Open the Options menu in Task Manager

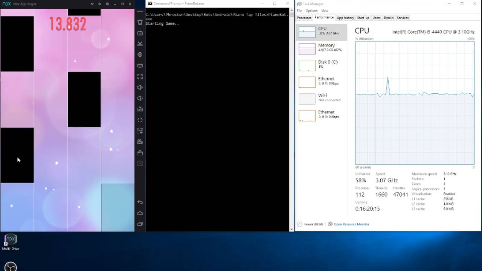tap(311, 11)
